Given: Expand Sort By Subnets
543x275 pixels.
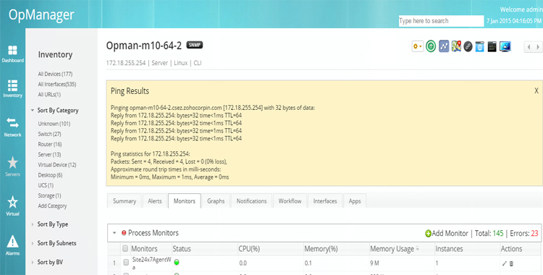Looking at the screenshot, I should [x=32, y=243].
